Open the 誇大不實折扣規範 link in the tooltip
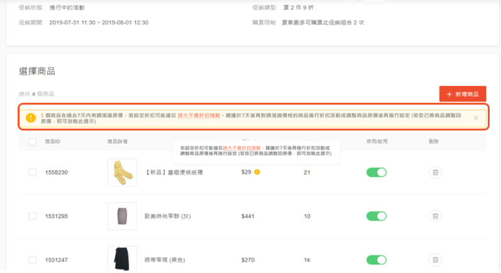The image size is (501, 273). click(224, 146)
